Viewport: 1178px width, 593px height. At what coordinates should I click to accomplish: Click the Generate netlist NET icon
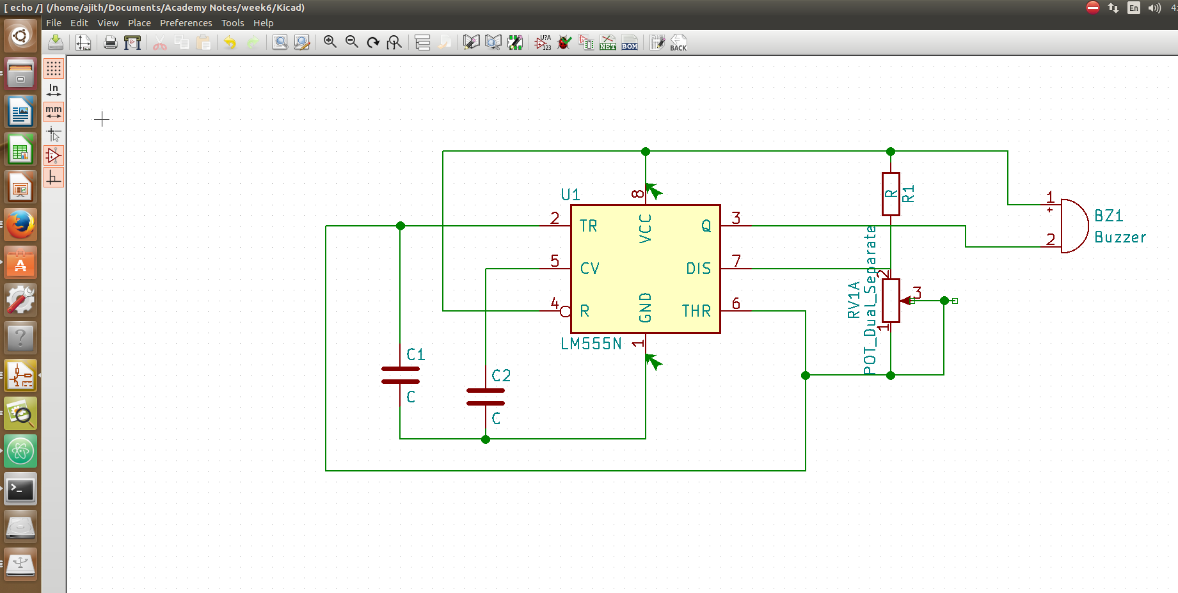pyautogui.click(x=608, y=42)
